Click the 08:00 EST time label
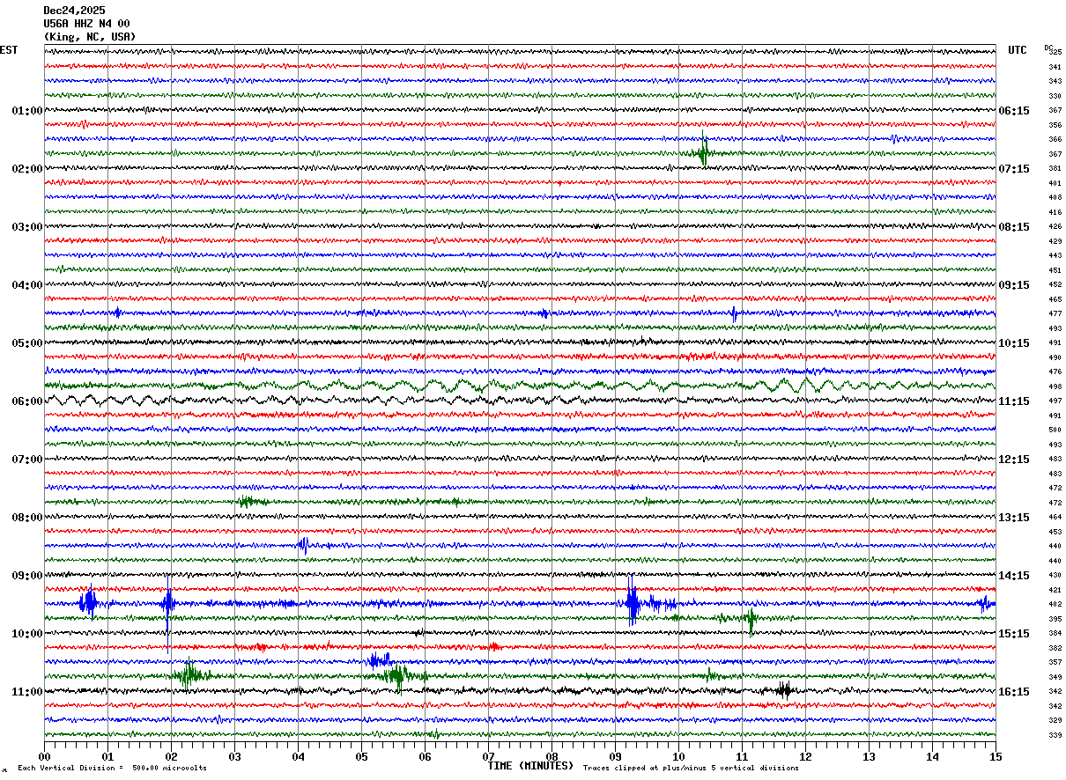The image size is (1066, 780). (26, 518)
